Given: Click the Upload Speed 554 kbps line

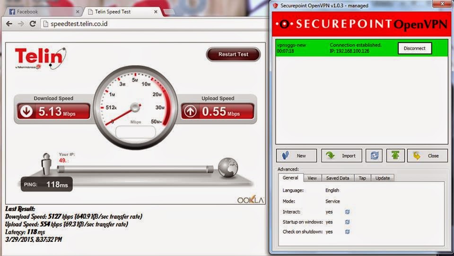Looking at the screenshot, I should tap(66, 224).
